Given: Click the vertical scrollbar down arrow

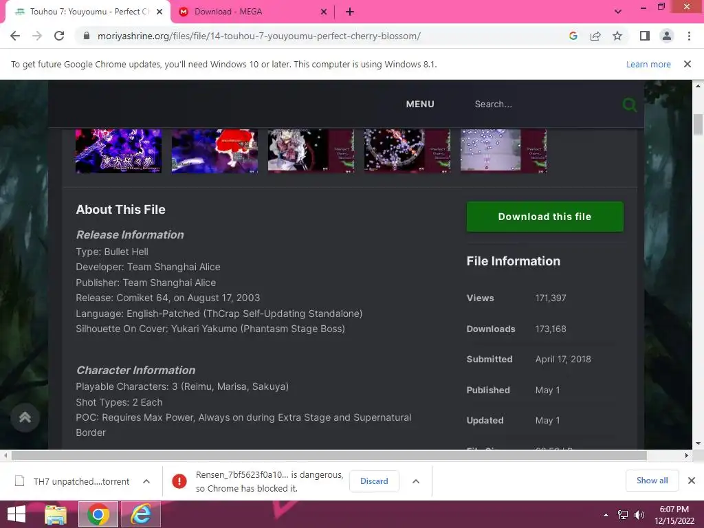Looking at the screenshot, I should 698,443.
